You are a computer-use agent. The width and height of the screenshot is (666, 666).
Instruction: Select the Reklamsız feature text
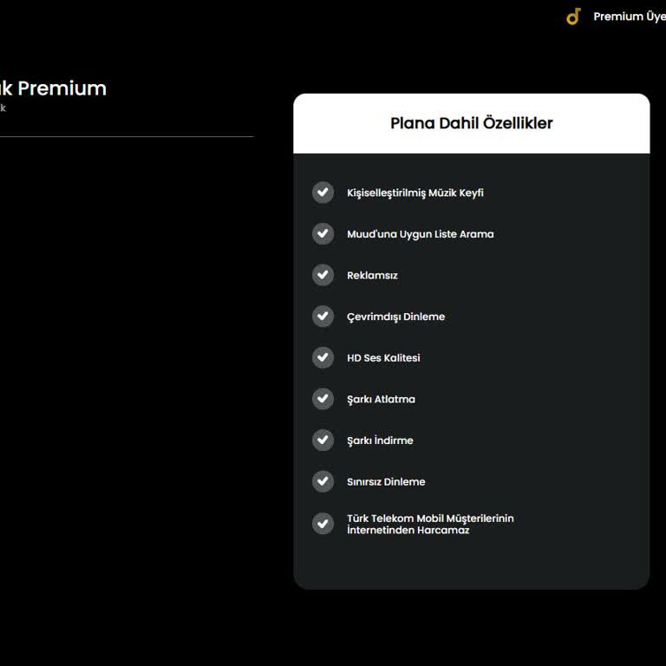[x=372, y=275]
